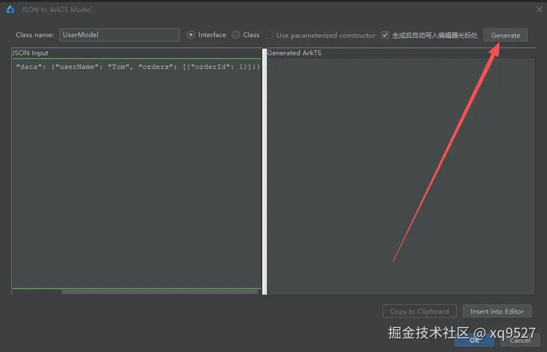Uncheck the 生成后自动写入编辑器光标处 checkbox
547x352 pixels.
385,35
